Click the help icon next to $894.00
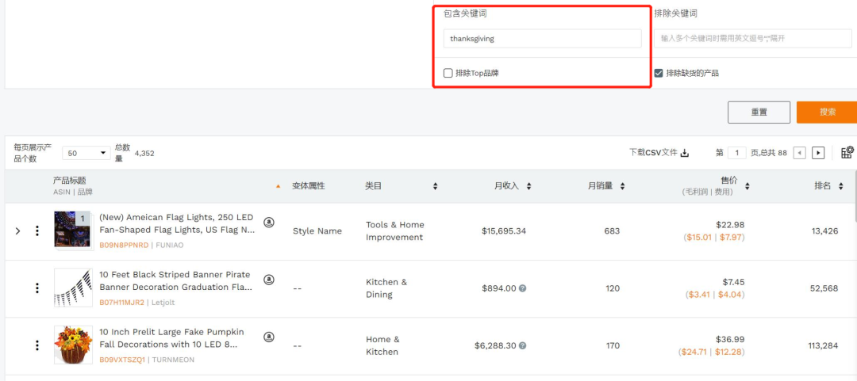 coord(523,288)
